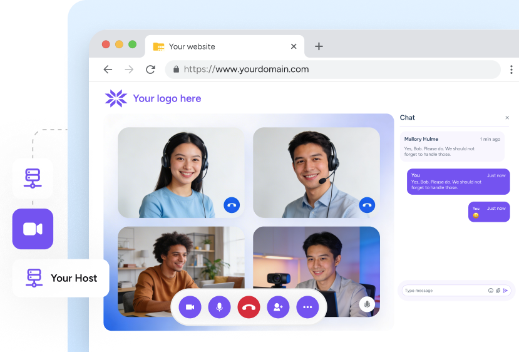Mute microphone in the call control bar

[x=219, y=307]
